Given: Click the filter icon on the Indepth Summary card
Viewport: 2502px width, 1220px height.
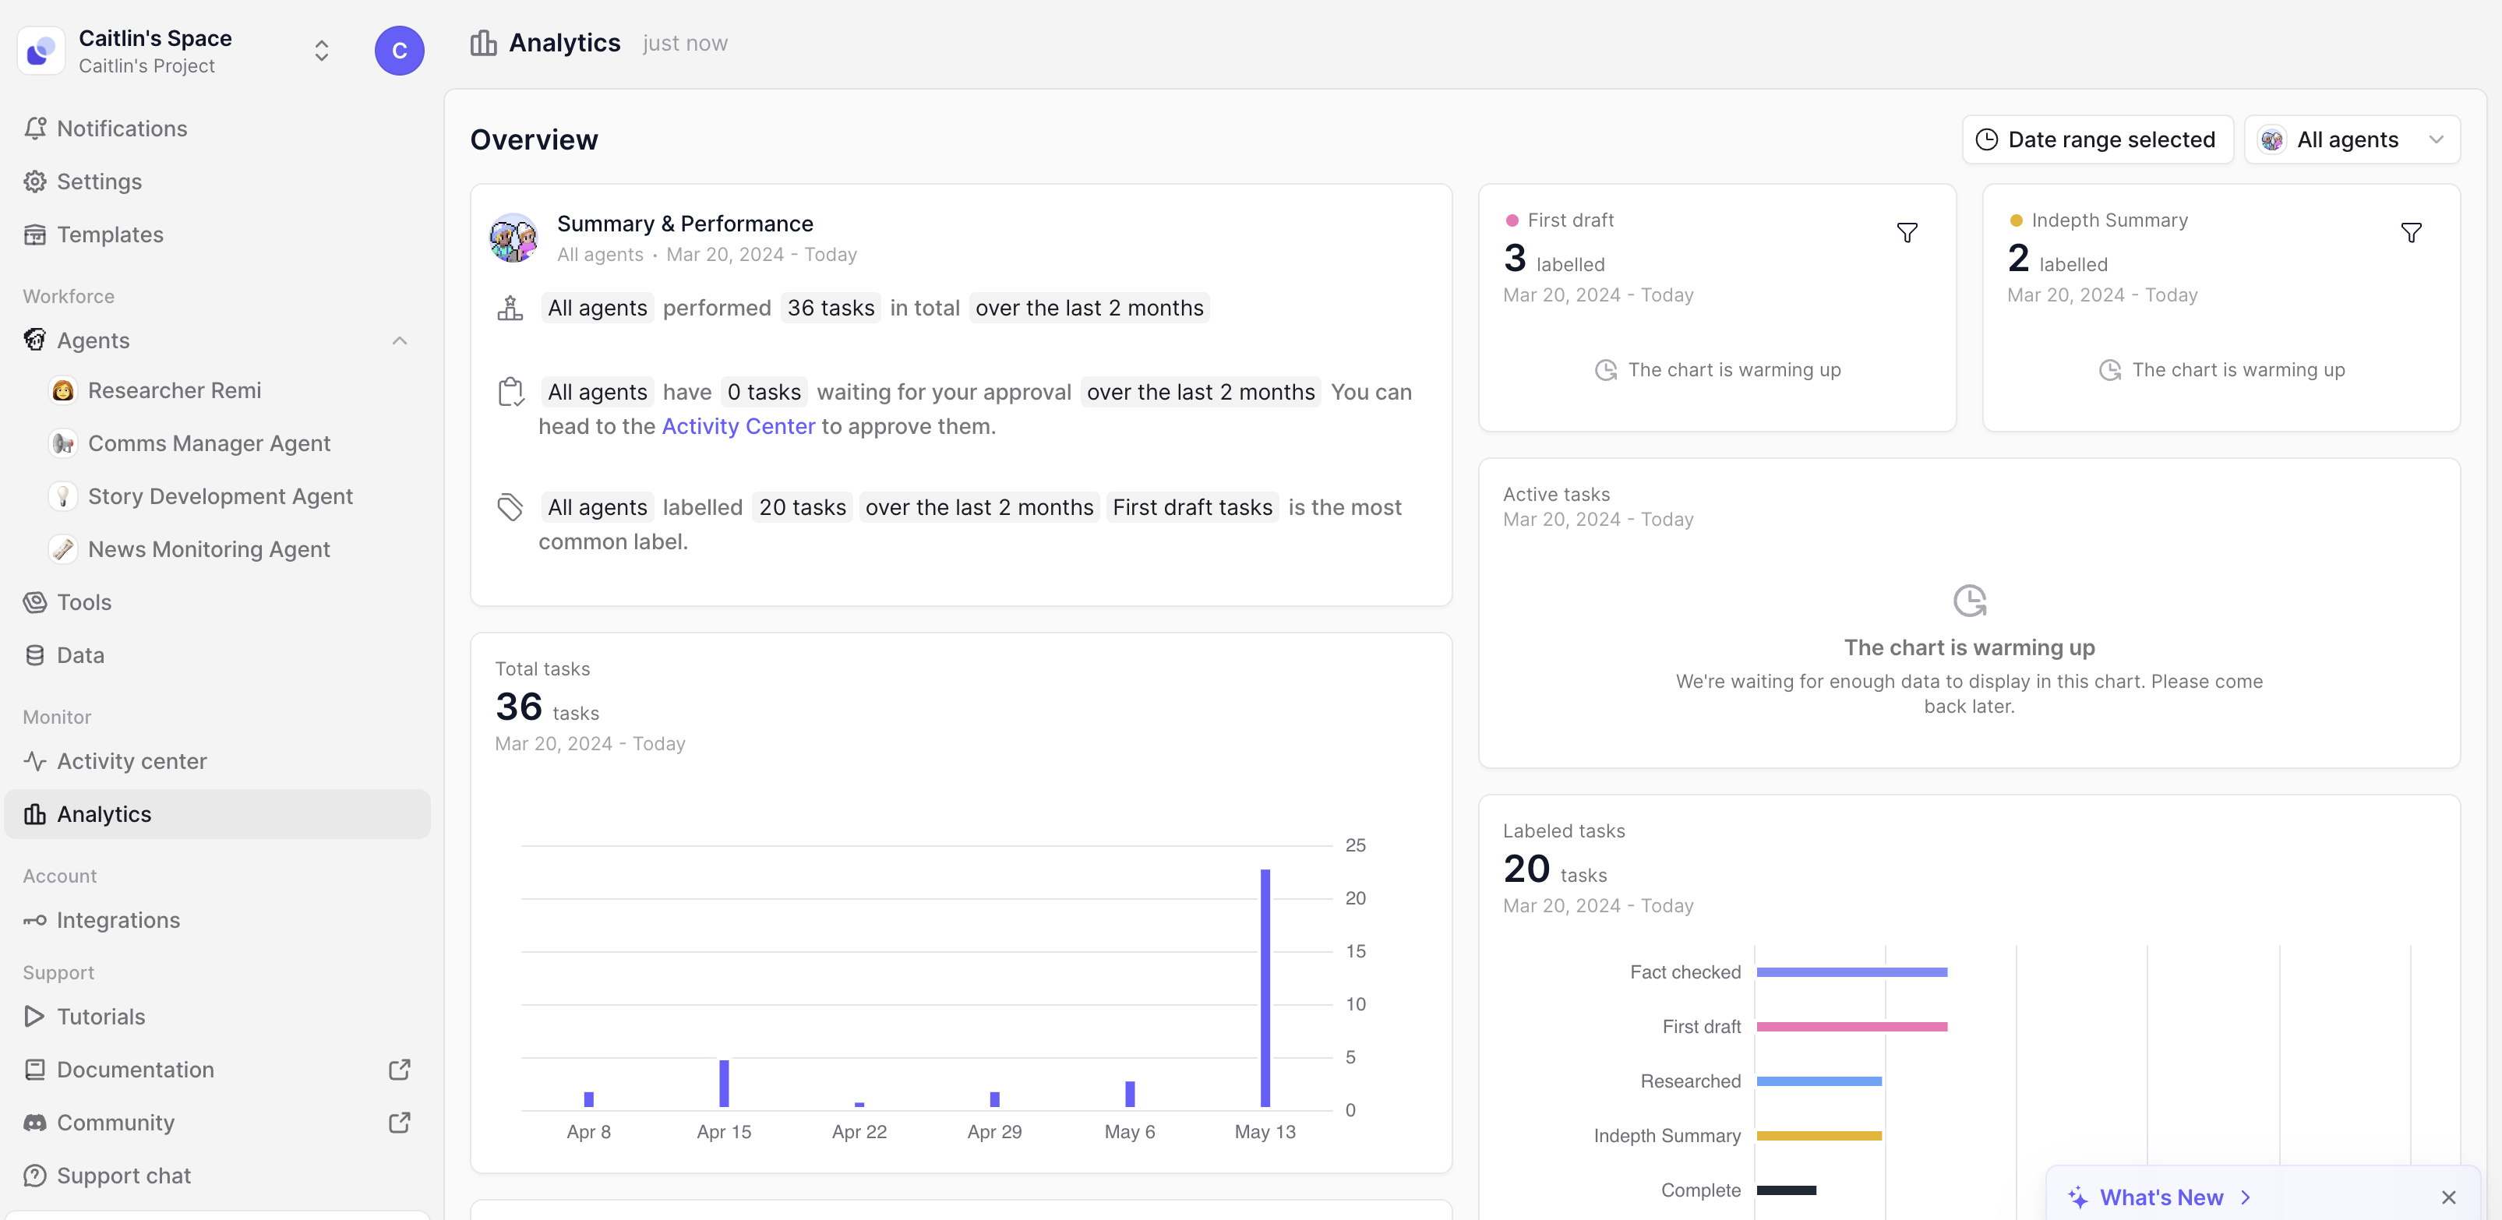Looking at the screenshot, I should 2411,233.
